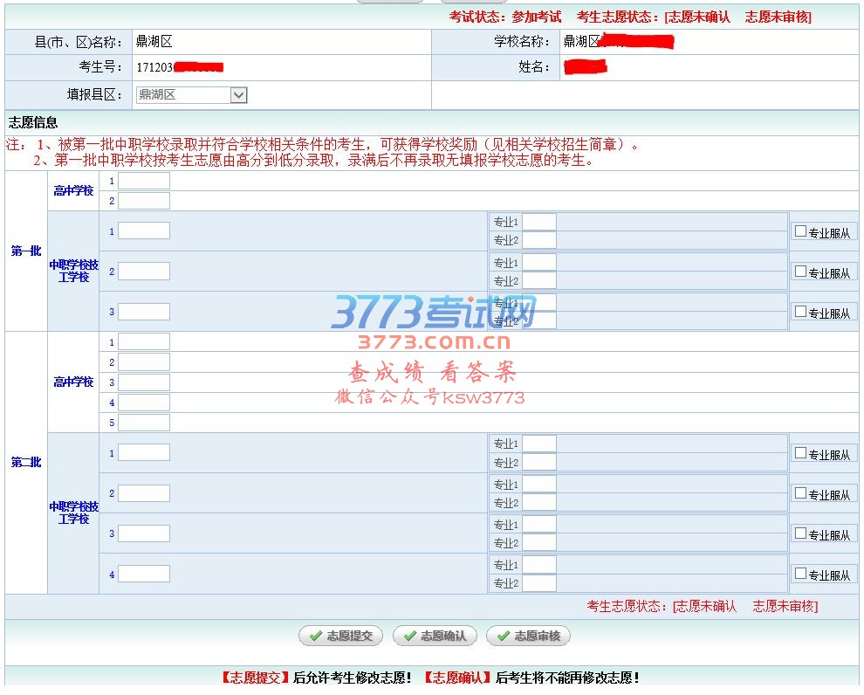Image resolution: width=864 pixels, height=695 pixels.
Task: Click 专业1 field for first batch vocational school 1
Action: pos(538,222)
